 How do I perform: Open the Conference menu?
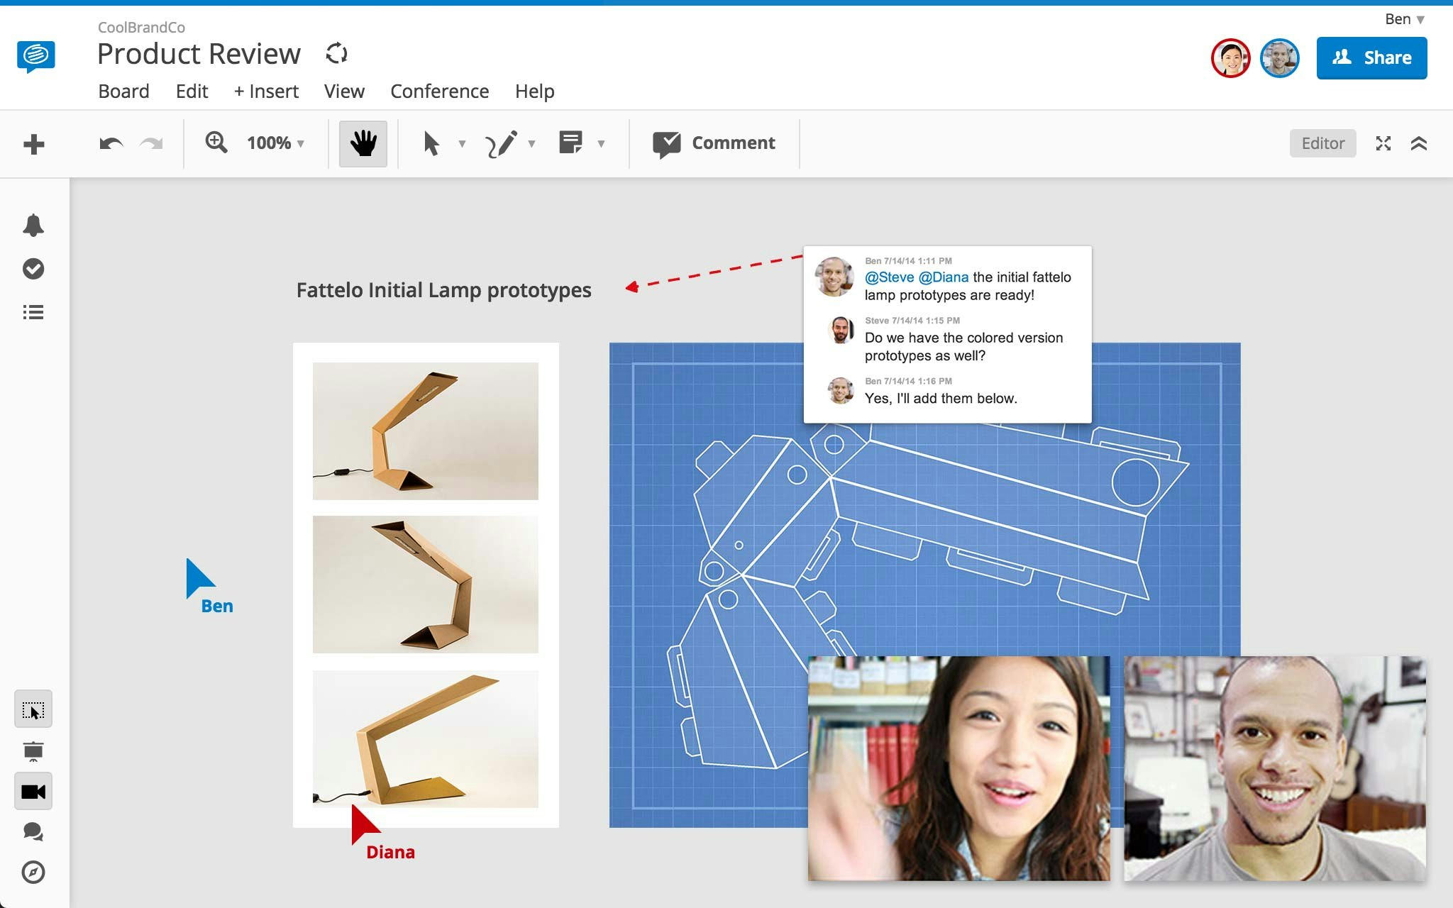(439, 91)
